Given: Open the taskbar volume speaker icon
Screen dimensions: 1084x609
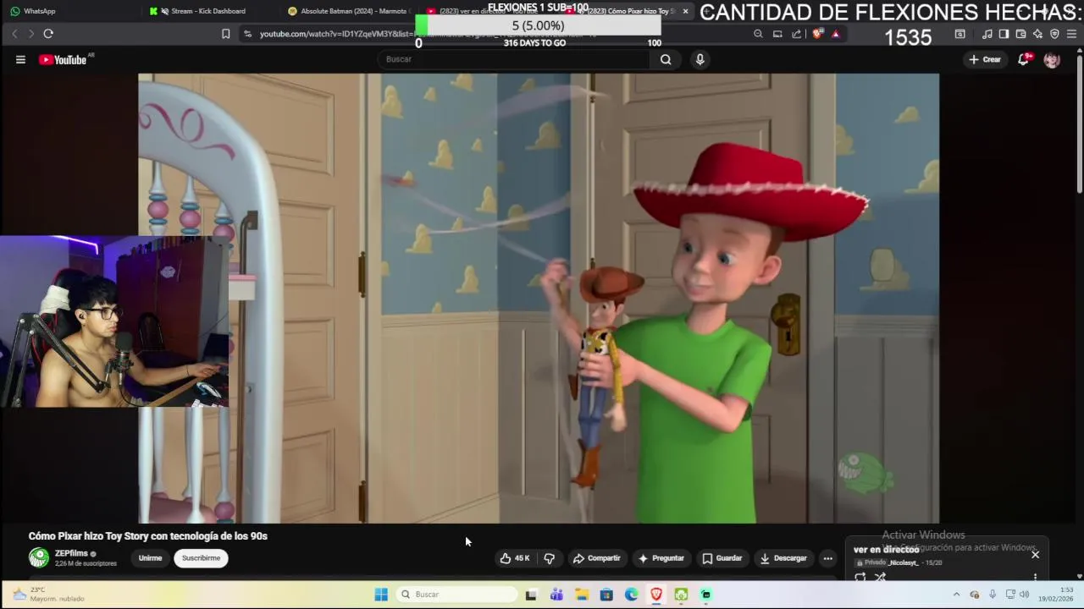Looking at the screenshot, I should pyautogui.click(x=1025, y=595).
